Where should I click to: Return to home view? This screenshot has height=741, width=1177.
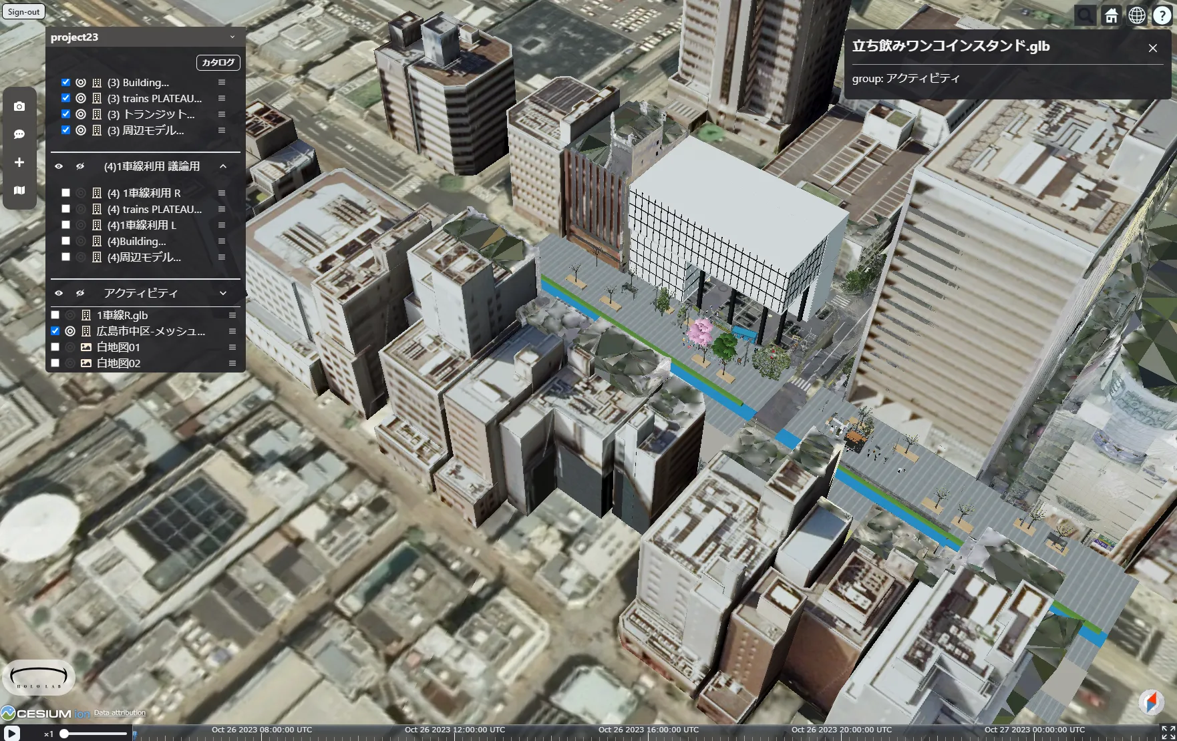click(x=1111, y=15)
